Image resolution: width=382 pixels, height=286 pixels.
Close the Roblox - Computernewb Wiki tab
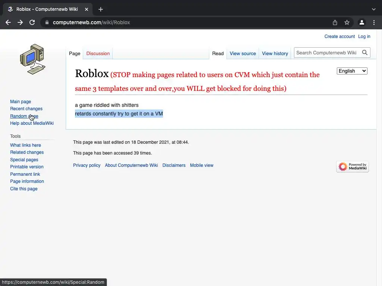87,9
